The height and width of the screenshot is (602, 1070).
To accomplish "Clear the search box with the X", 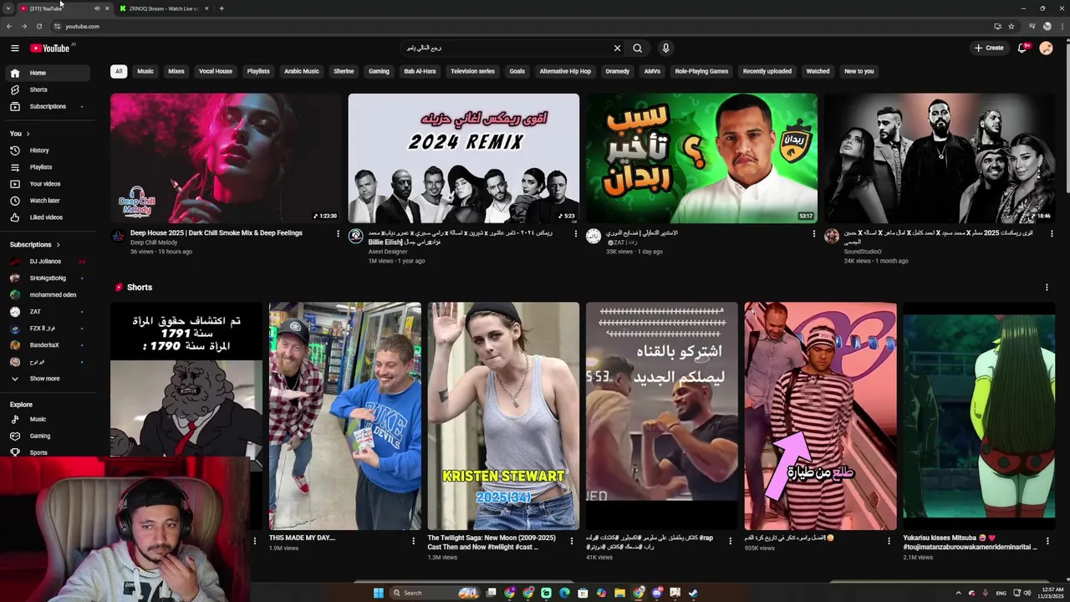I will pos(618,48).
